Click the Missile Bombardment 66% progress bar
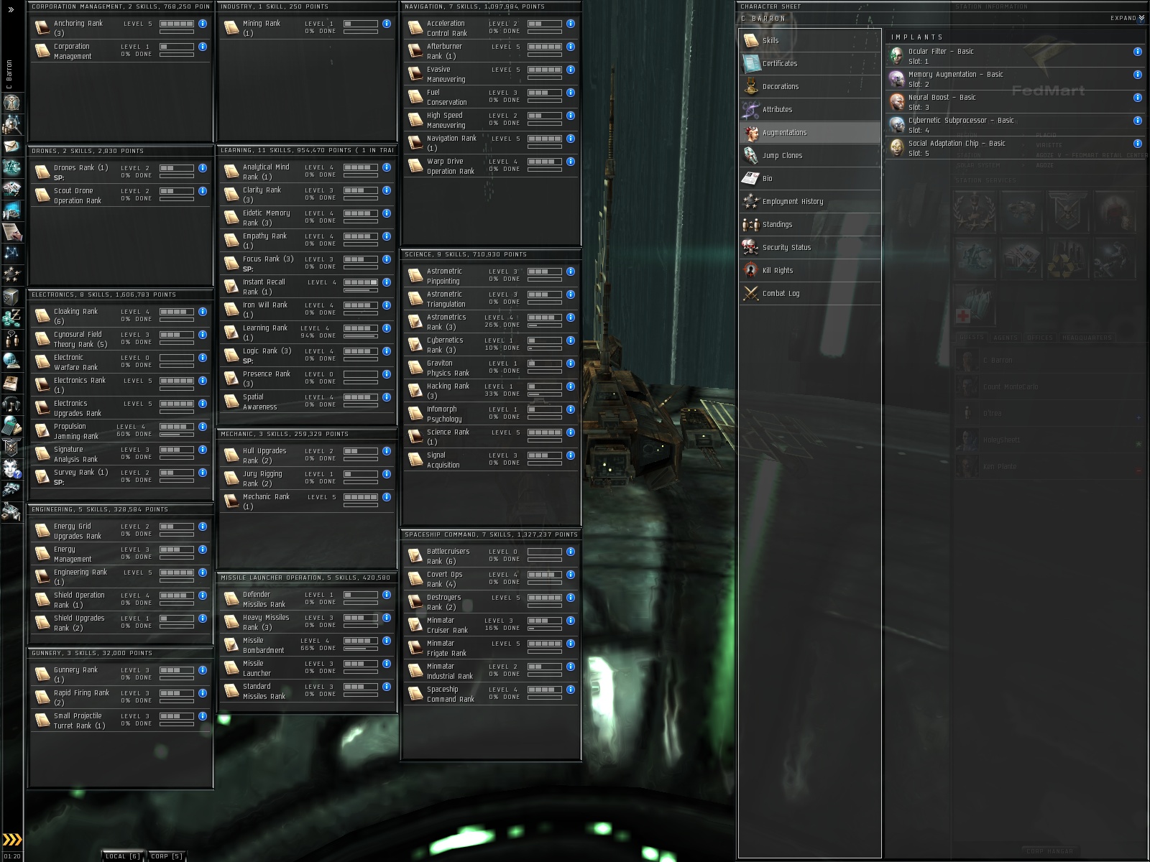Viewport: 1150px width, 862px height. pos(361,649)
